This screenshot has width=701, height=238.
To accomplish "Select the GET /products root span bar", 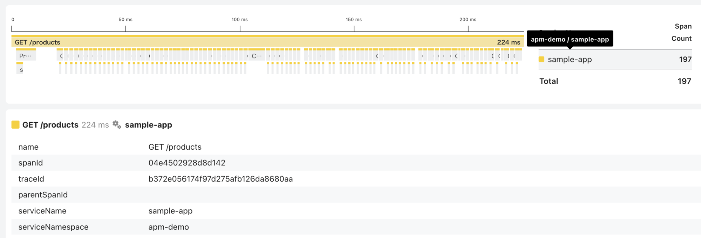I will tap(267, 41).
